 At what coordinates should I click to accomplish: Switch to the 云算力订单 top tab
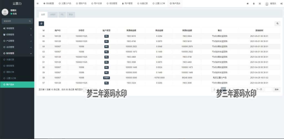tap(159, 3)
